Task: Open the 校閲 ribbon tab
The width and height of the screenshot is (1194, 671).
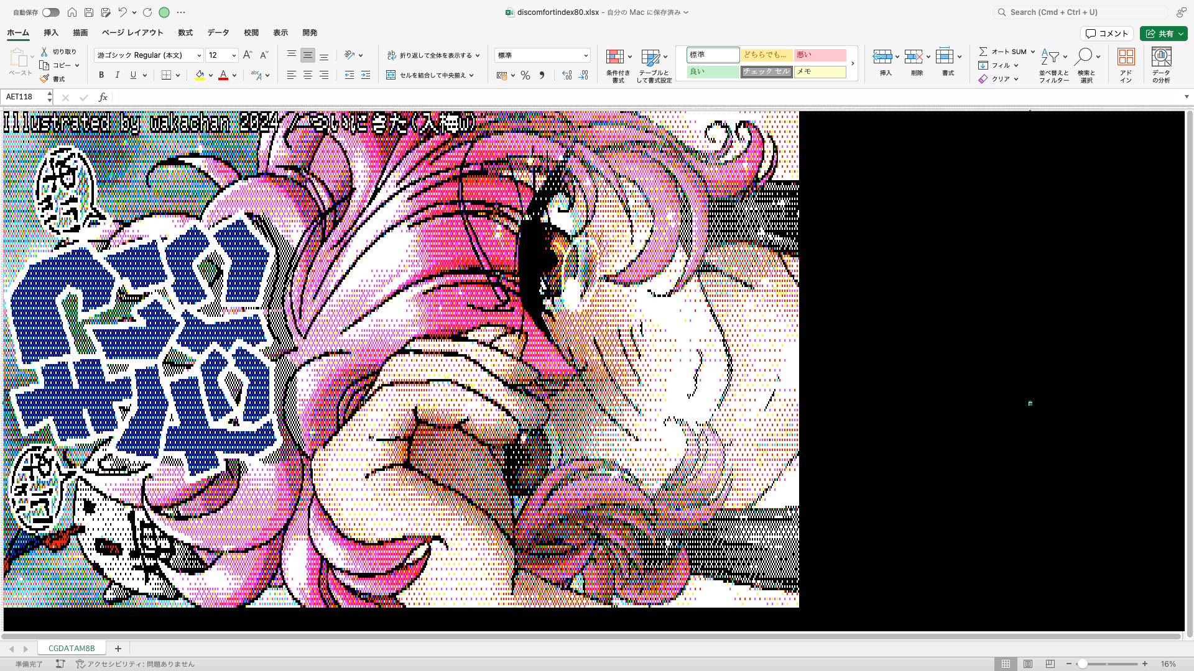Action: click(x=251, y=33)
